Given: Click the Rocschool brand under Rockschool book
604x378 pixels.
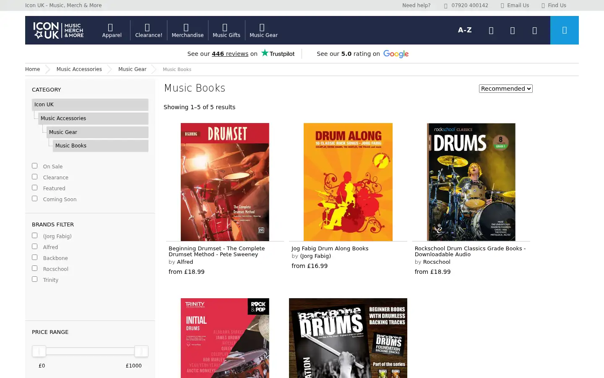Looking at the screenshot, I should (437, 262).
